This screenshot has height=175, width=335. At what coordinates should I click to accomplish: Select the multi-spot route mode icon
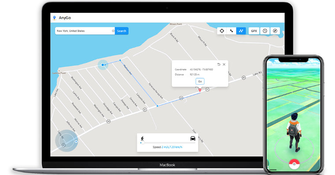[x=241, y=31]
